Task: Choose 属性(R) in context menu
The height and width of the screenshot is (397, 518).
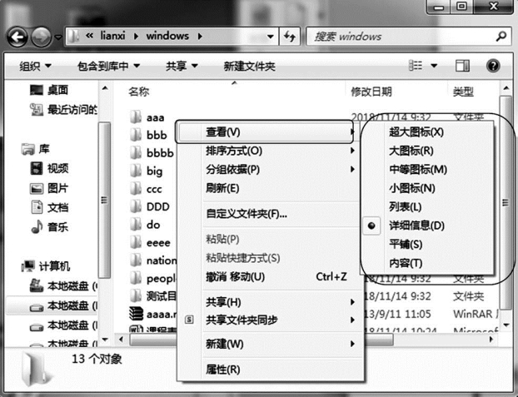Action: point(270,370)
